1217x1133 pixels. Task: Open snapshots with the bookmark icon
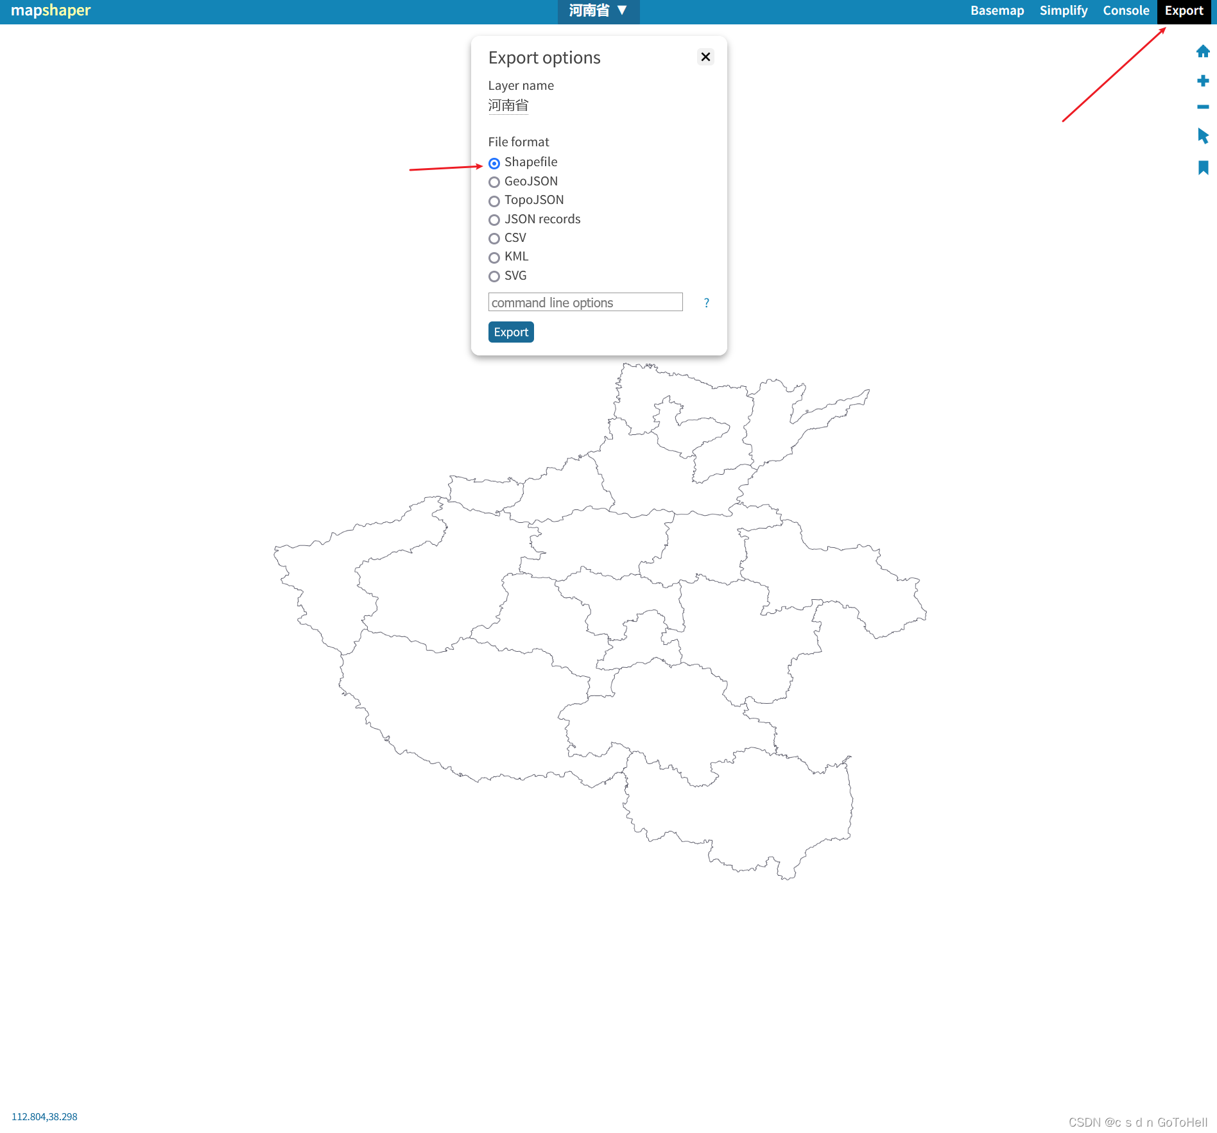pos(1202,167)
